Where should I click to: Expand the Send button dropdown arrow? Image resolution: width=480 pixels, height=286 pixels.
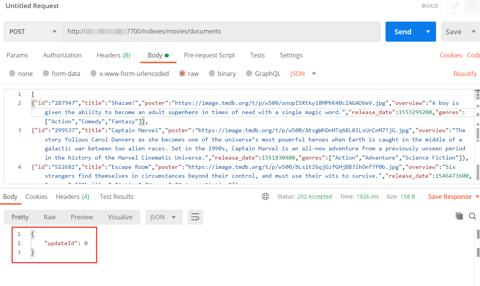pos(428,32)
